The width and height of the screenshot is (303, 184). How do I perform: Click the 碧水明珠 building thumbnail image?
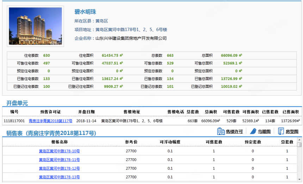tap(35, 26)
